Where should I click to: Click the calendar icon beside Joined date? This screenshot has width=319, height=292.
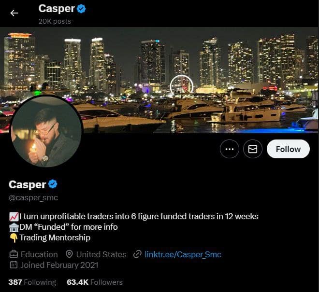click(14, 265)
